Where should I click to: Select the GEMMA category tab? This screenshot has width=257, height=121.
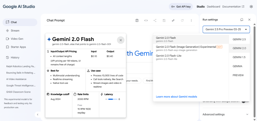pyautogui.click(x=239, y=66)
